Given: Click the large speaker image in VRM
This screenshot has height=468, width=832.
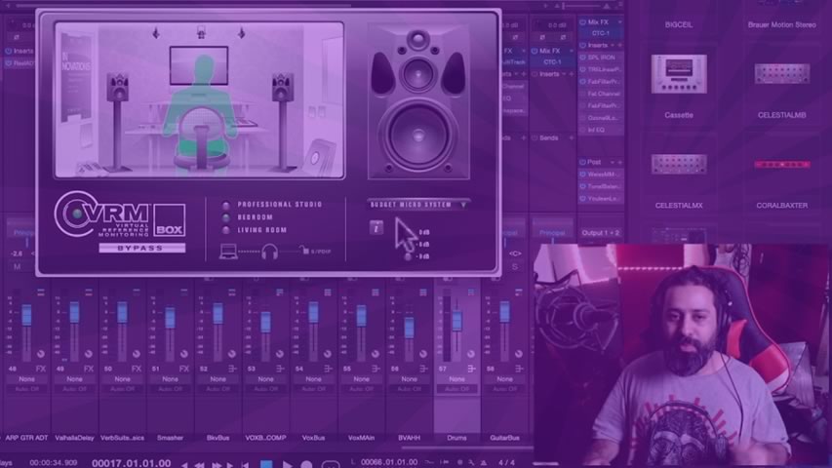Looking at the screenshot, I should (418, 101).
